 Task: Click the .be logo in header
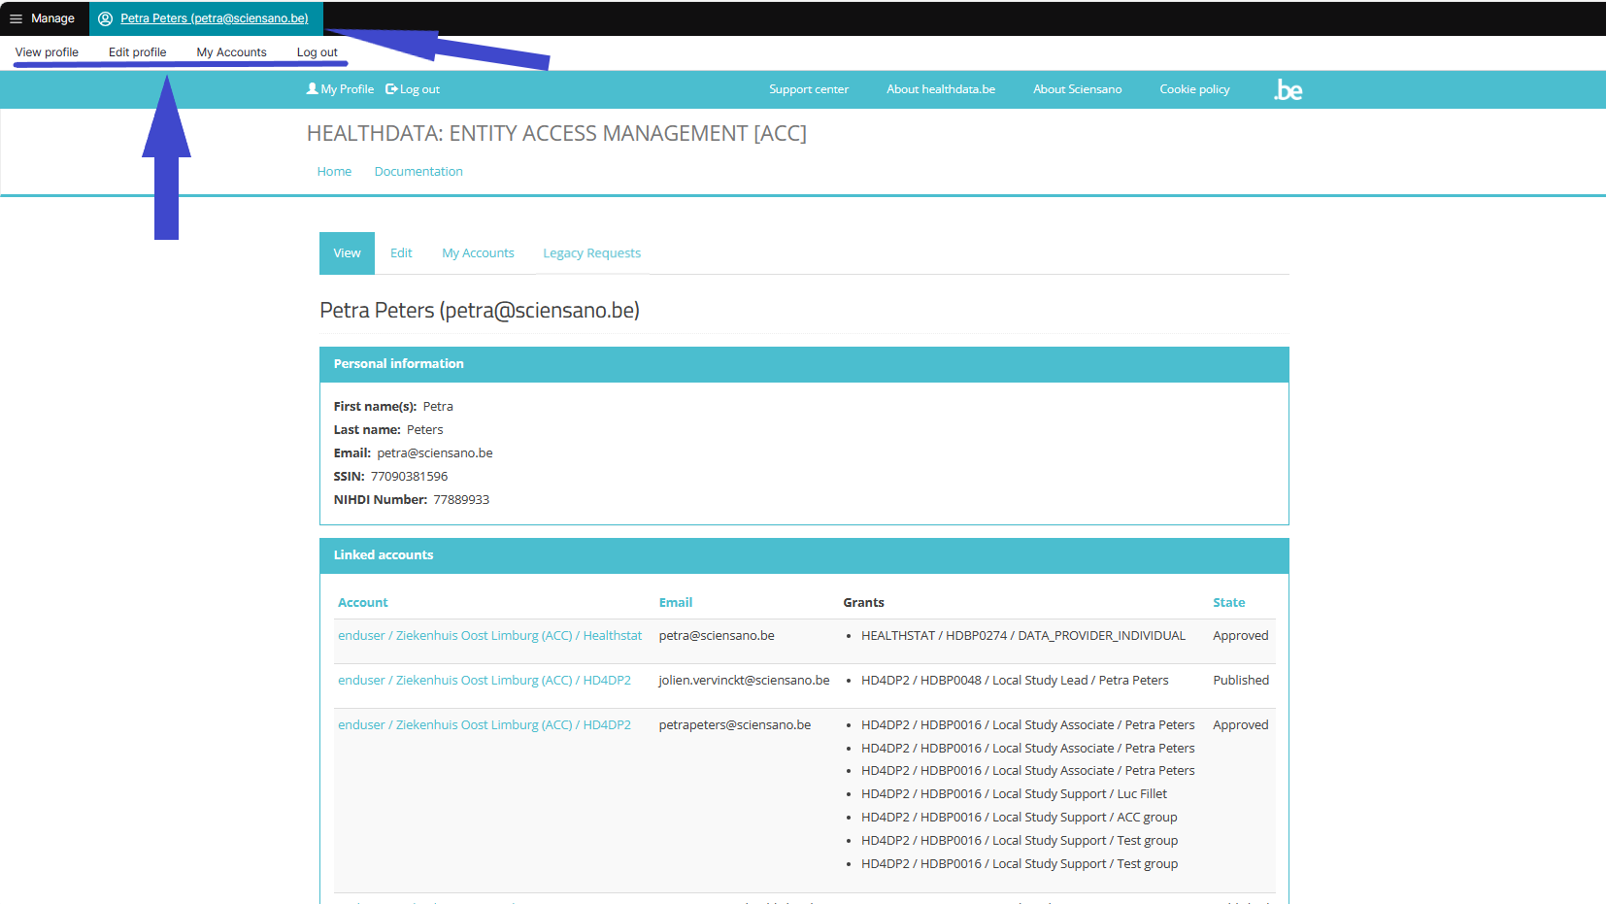click(x=1288, y=89)
